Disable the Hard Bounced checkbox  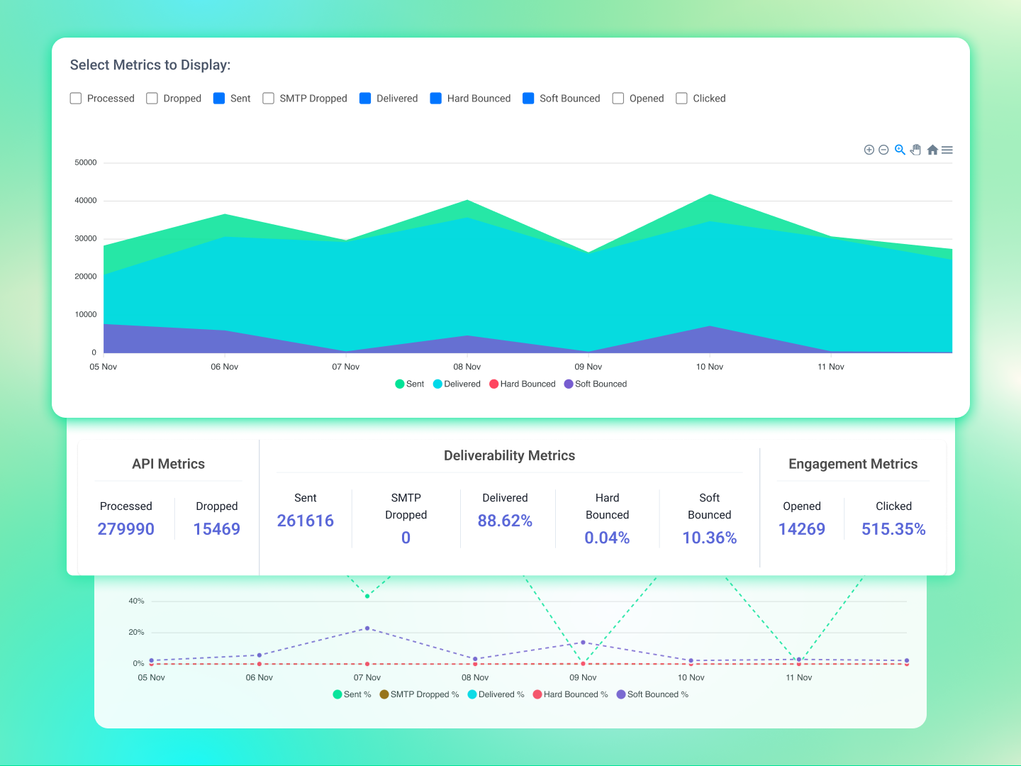point(436,99)
